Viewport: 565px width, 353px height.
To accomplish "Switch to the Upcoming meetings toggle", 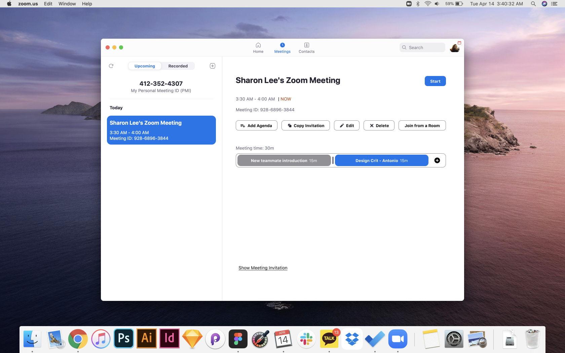I will click(145, 66).
